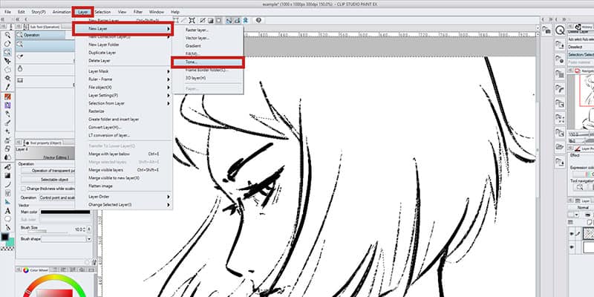This screenshot has height=297, width=594.
Task: Select the Eyedropper tool
Action: (7, 87)
